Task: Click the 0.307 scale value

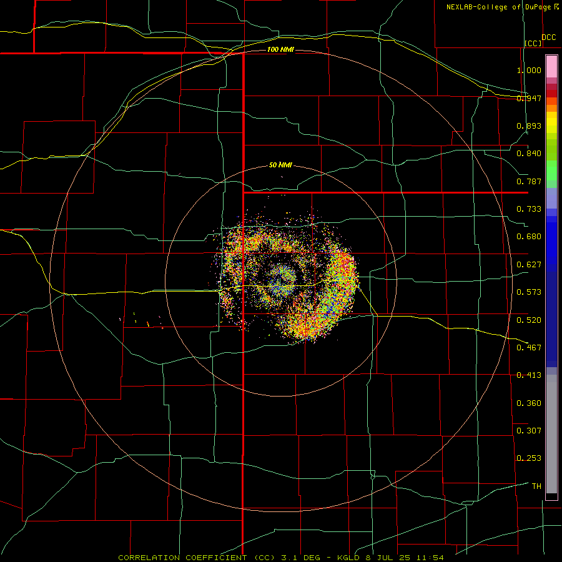Action: (x=529, y=431)
